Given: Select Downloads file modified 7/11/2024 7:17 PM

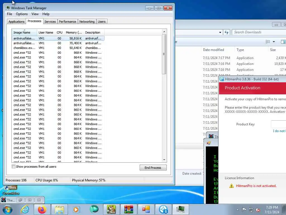Looking at the screenshot, I should click(230, 58).
